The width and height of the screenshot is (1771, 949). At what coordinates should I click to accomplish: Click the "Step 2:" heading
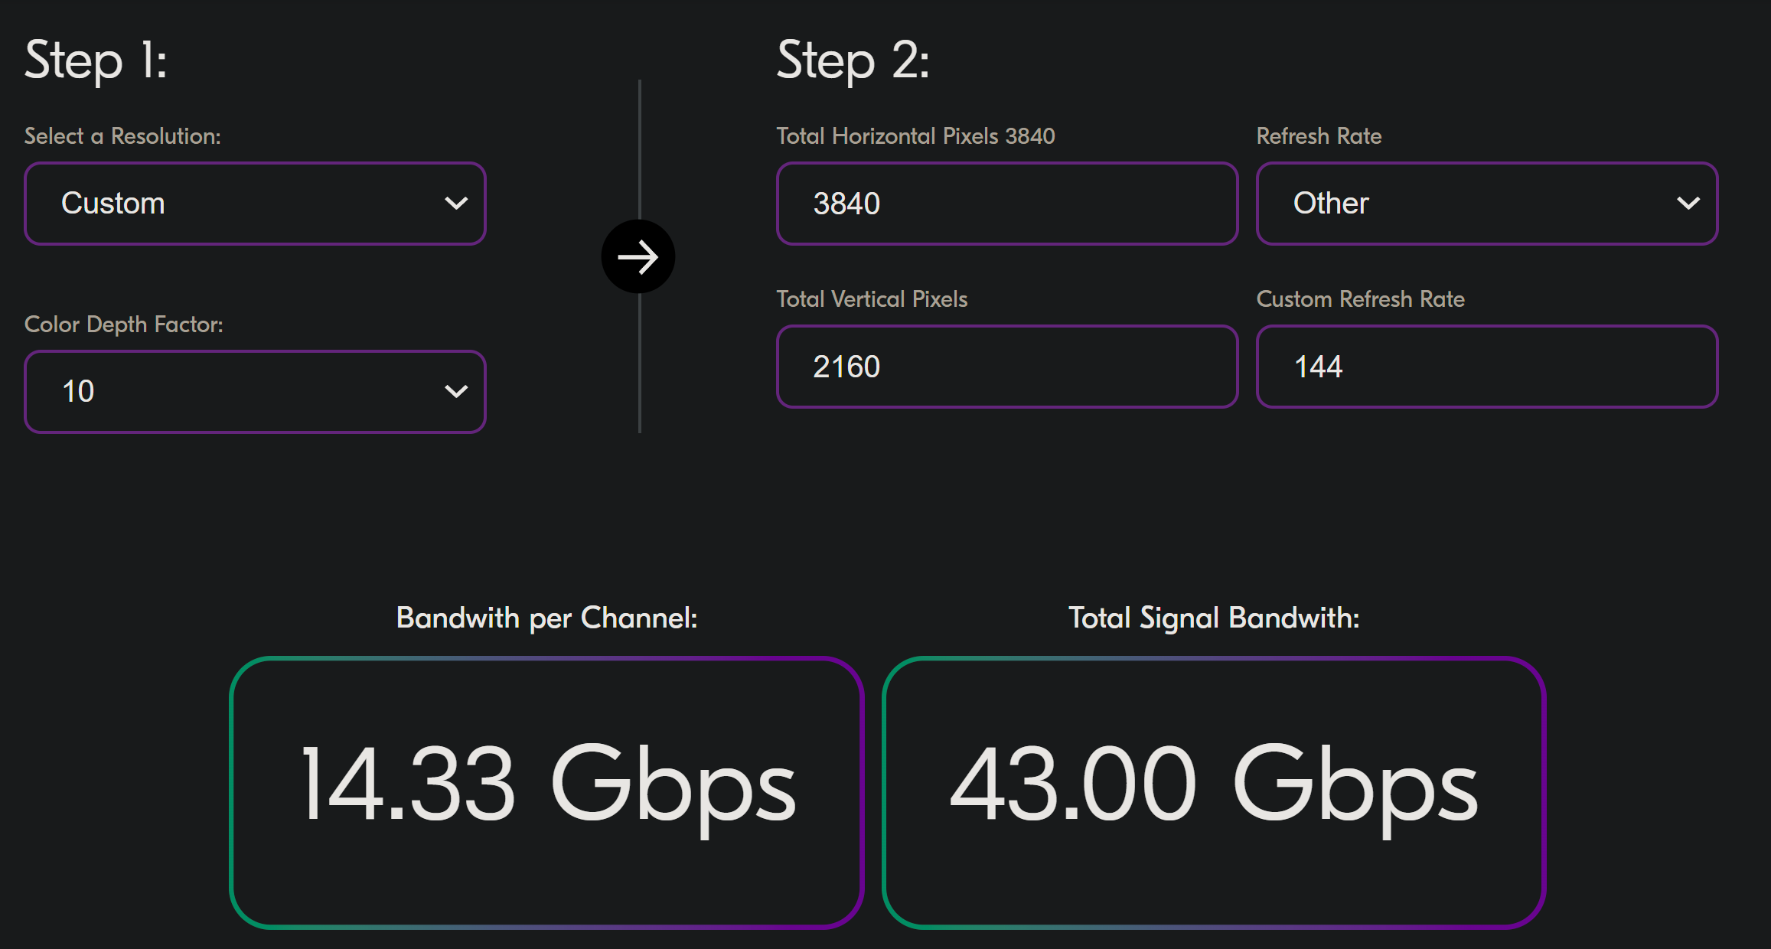coord(853,60)
